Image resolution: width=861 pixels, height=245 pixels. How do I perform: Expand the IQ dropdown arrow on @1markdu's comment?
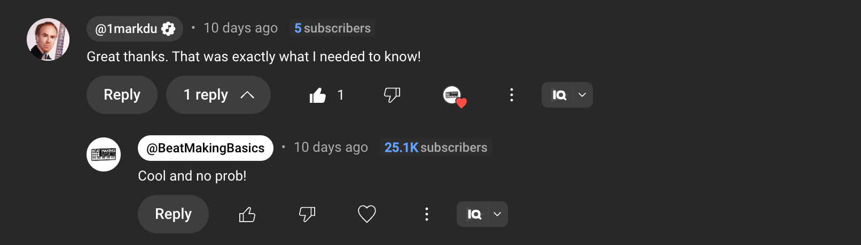582,95
